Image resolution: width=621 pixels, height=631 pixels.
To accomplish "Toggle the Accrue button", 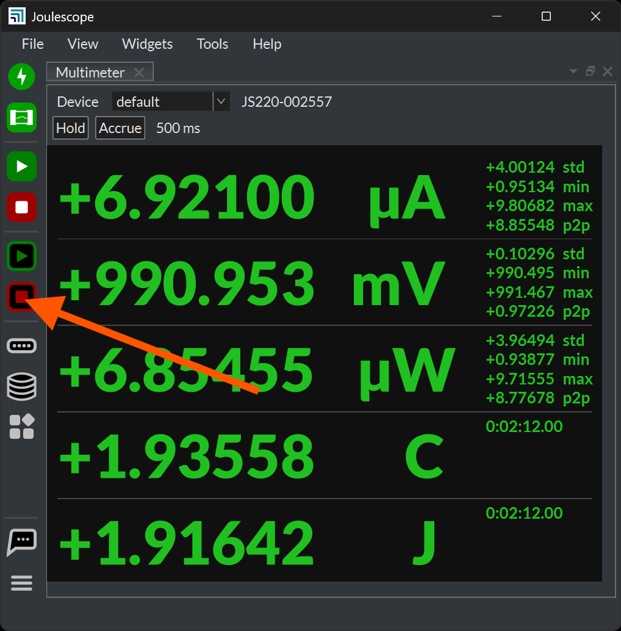I will tap(120, 128).
